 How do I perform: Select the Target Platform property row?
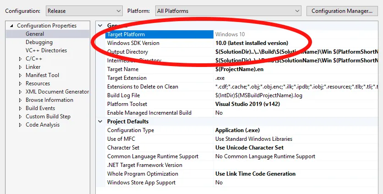click(126, 34)
